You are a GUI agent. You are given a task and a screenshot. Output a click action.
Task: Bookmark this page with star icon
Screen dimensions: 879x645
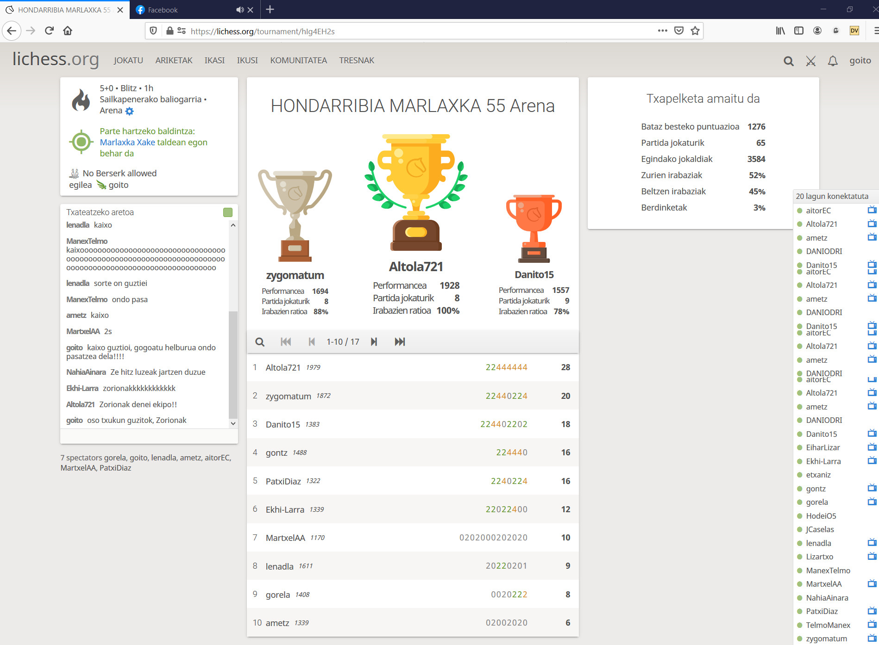click(695, 31)
